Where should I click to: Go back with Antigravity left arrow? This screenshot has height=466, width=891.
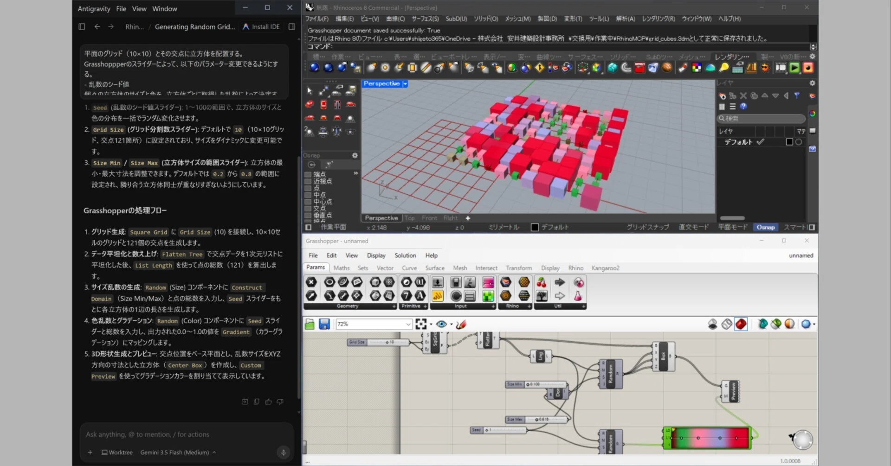(x=97, y=27)
